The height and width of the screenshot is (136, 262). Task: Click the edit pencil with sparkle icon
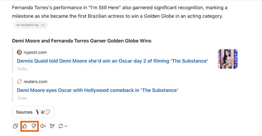pyautogui.click(x=52, y=126)
